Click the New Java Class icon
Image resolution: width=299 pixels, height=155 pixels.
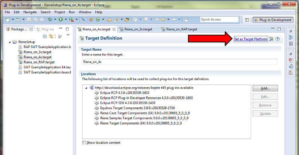(98, 19)
